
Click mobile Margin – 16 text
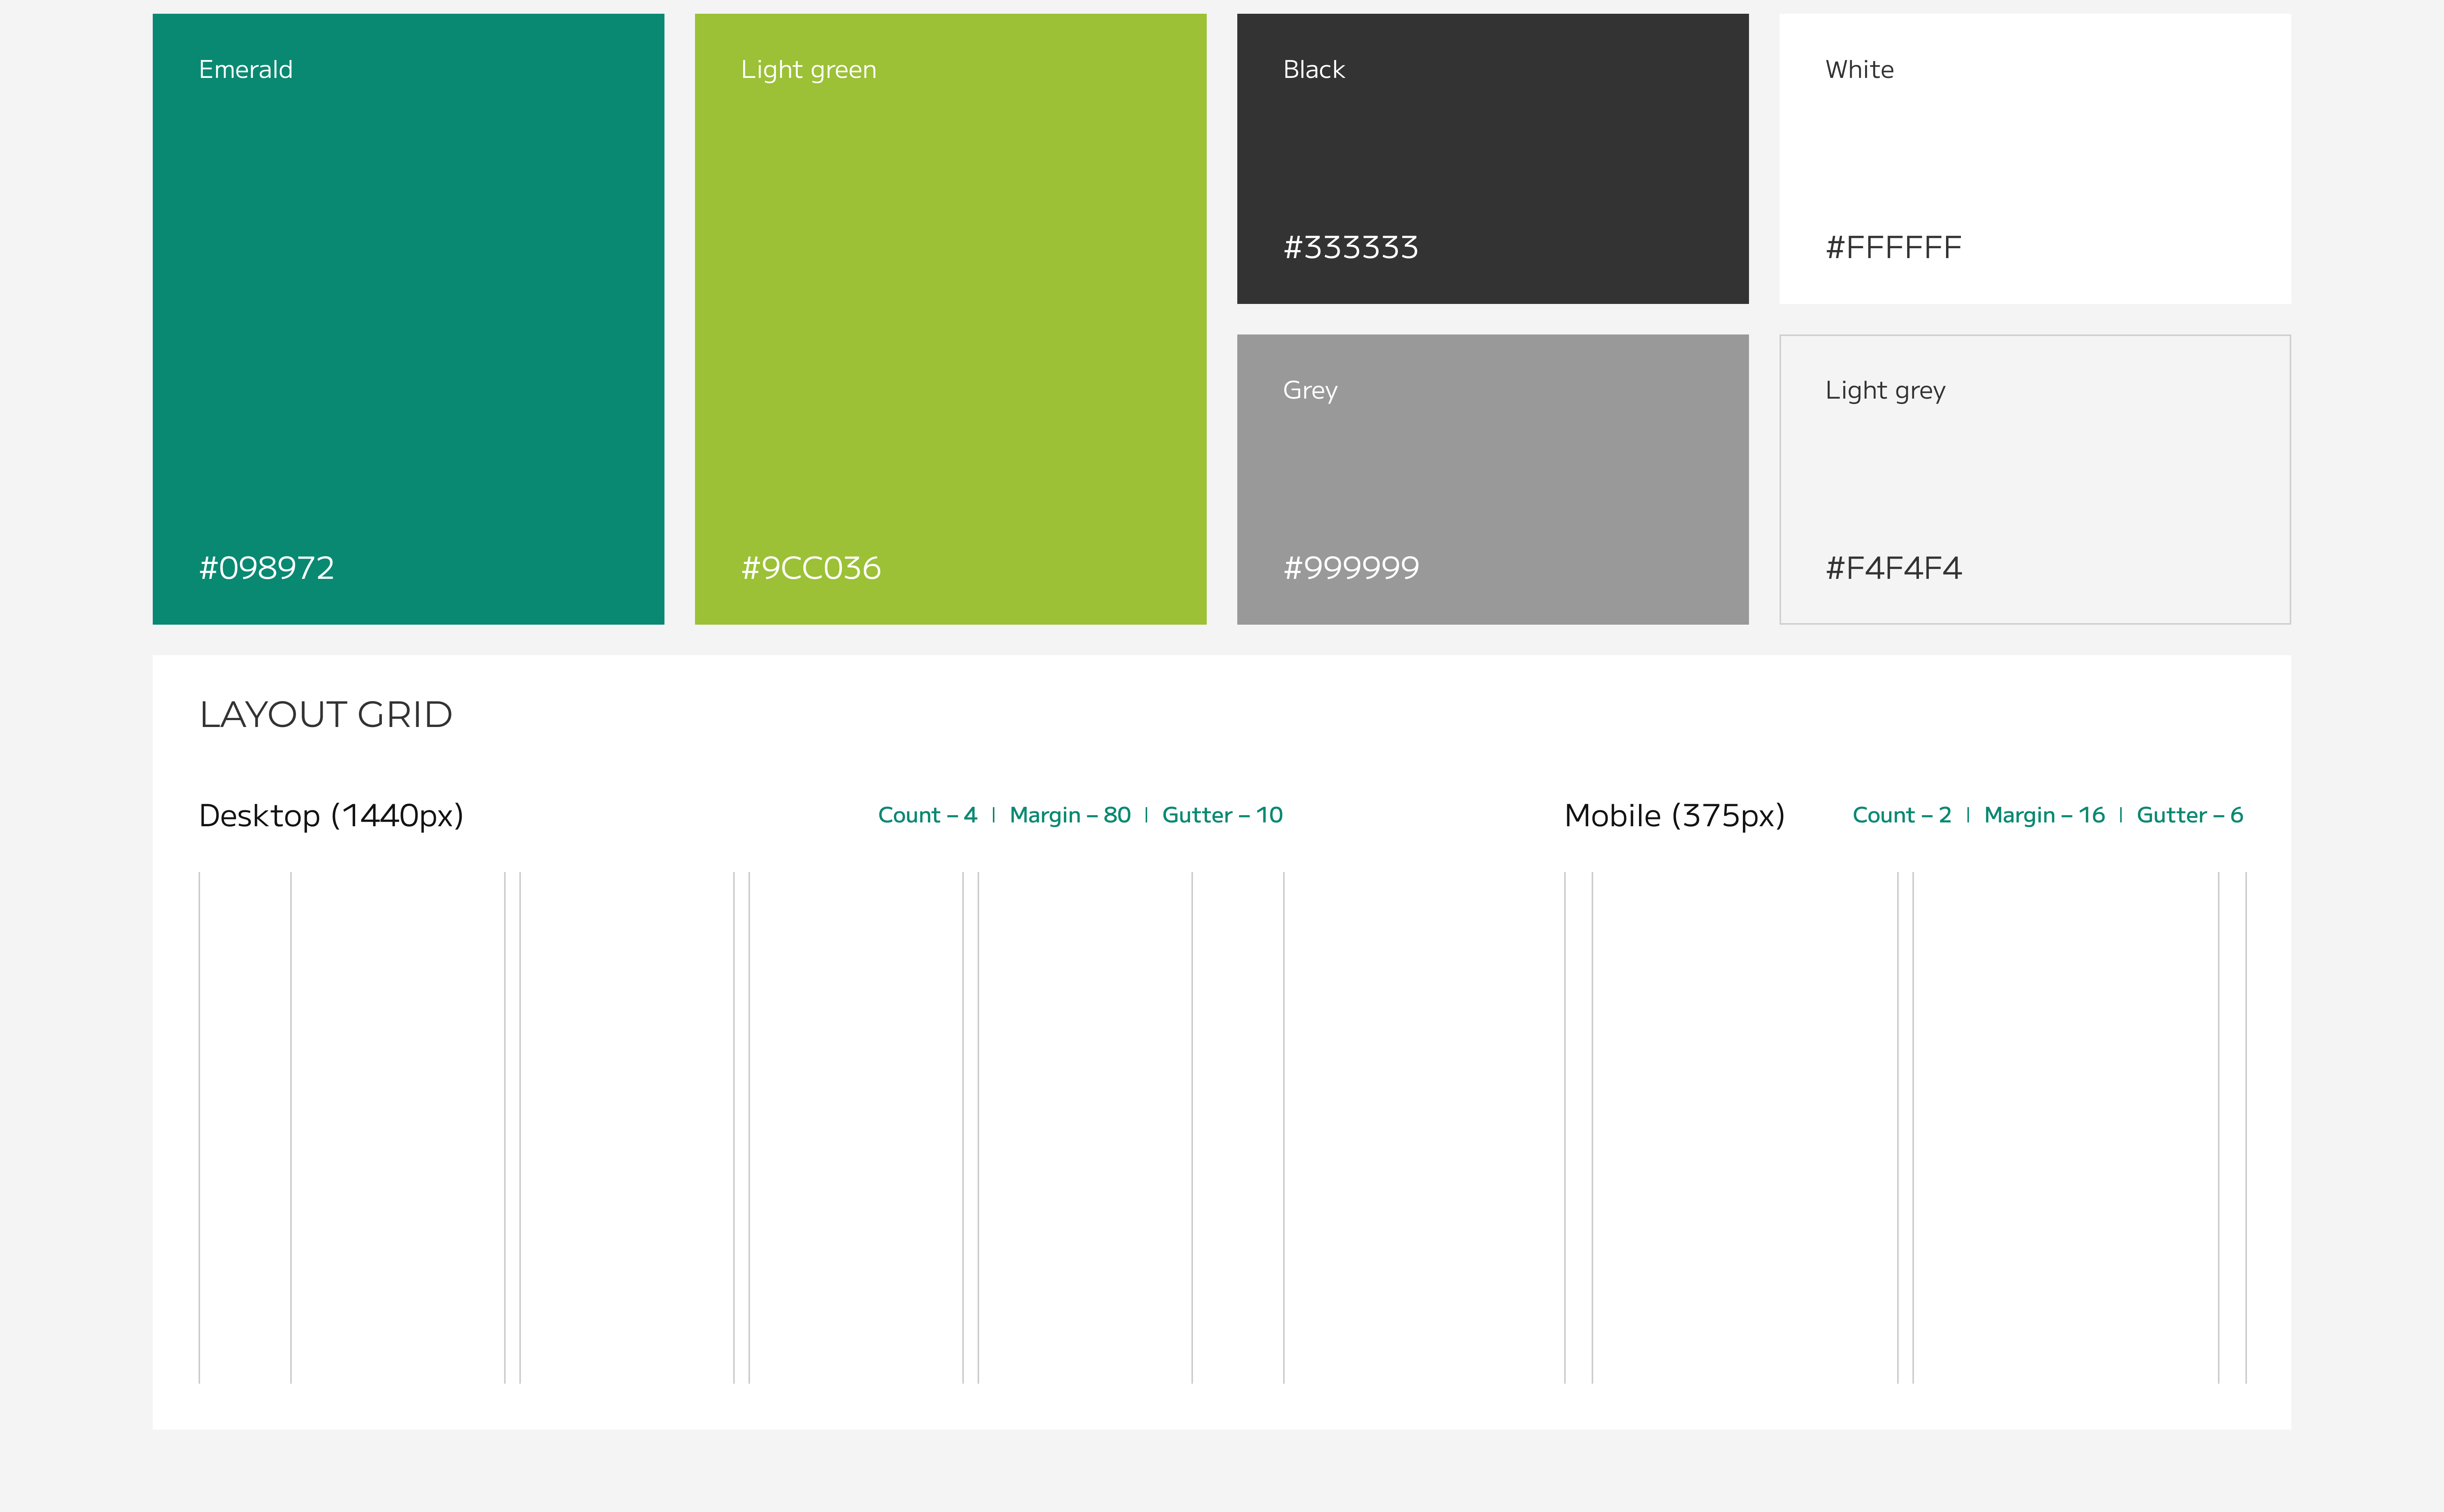(2044, 815)
